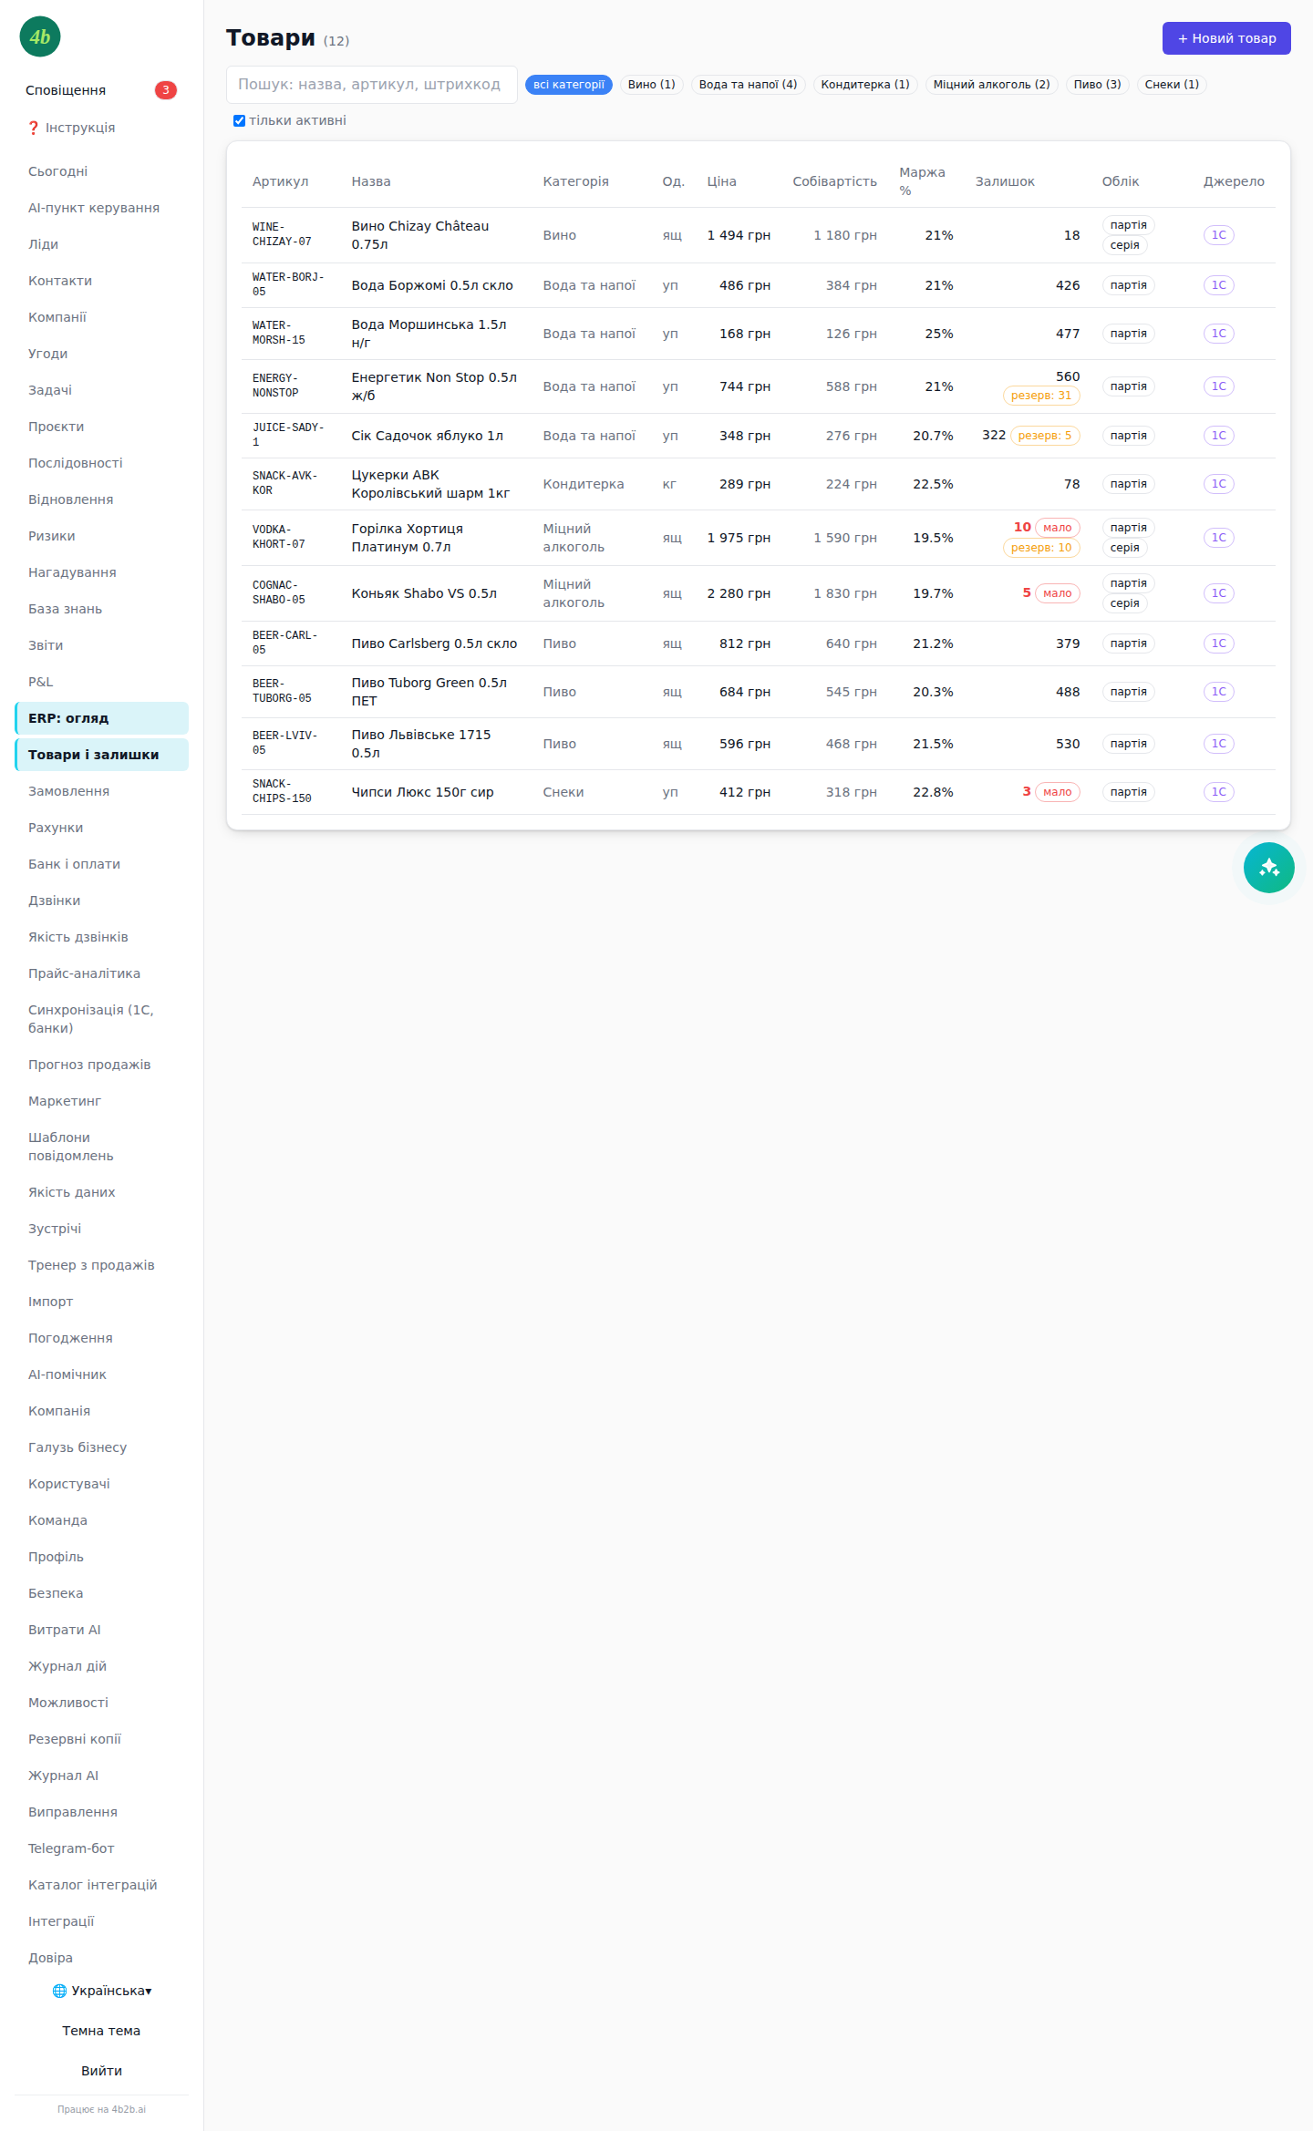Click the 'резерв: 5' badge for Сік Садочок
The image size is (1313, 2131).
pos(1044,436)
